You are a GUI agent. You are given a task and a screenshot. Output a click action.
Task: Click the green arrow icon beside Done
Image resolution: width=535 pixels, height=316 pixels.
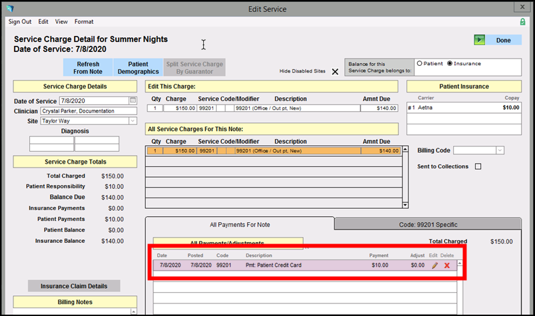[x=480, y=40]
